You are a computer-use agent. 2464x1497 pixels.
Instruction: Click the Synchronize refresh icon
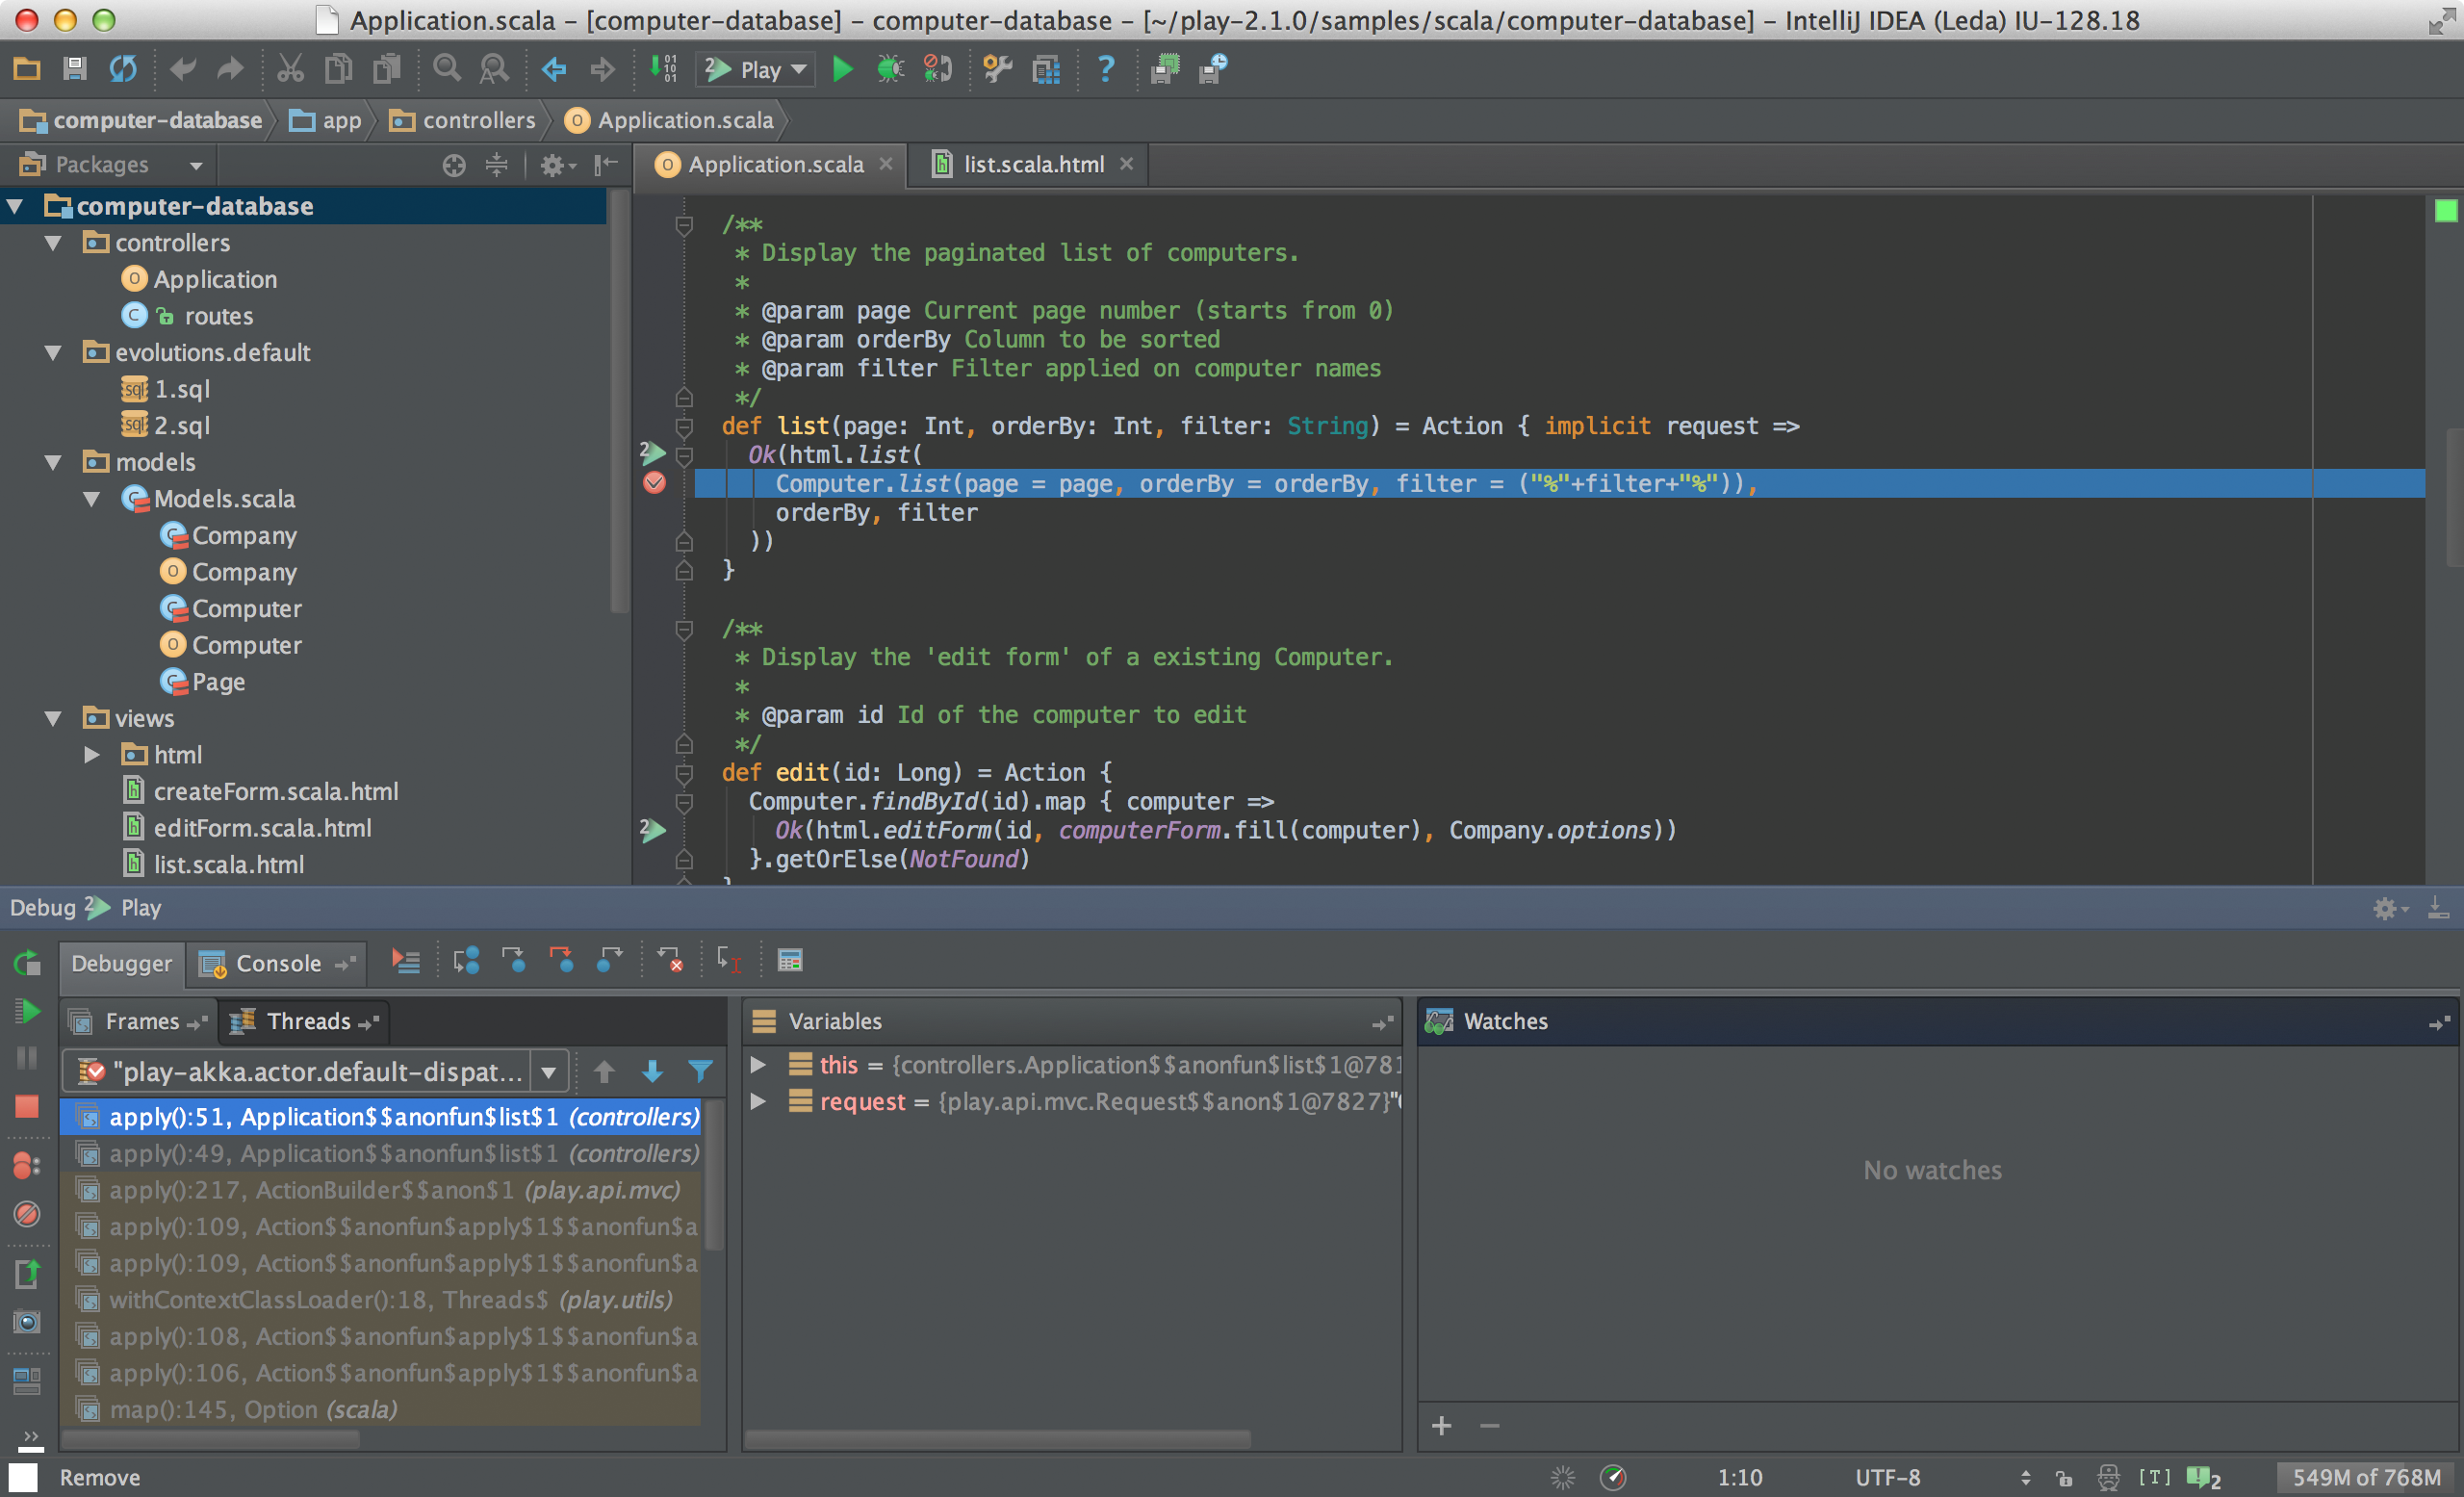point(123,69)
